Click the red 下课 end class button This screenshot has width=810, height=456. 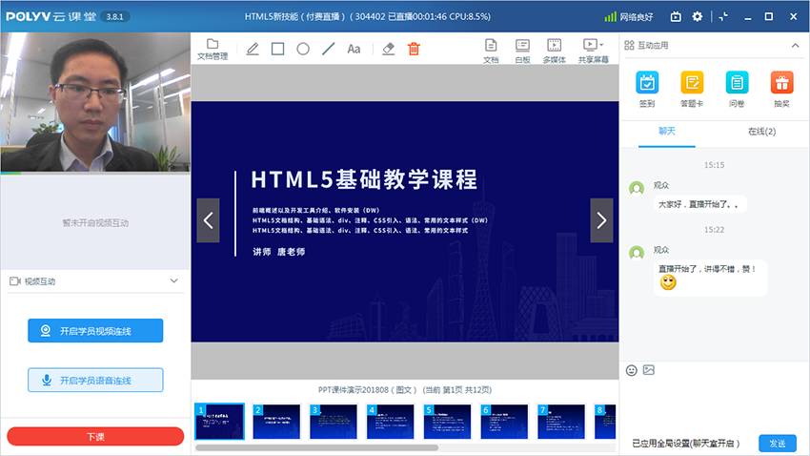click(x=95, y=436)
